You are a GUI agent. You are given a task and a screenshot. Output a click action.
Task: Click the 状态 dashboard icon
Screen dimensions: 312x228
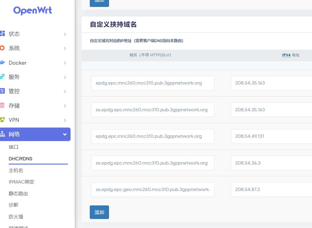pos(2,33)
